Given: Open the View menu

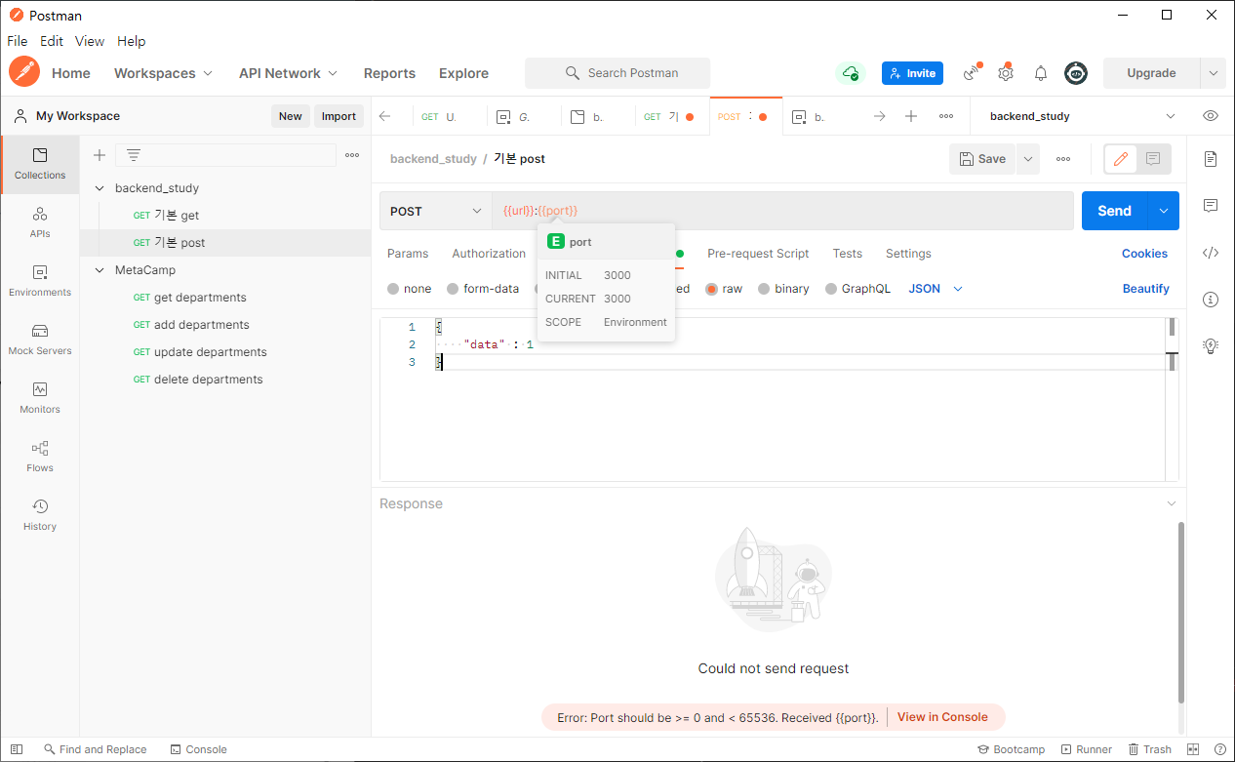Looking at the screenshot, I should (x=90, y=41).
